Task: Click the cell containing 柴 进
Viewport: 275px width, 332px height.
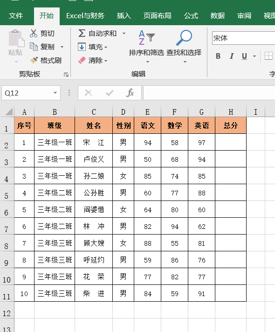Action: (x=94, y=293)
